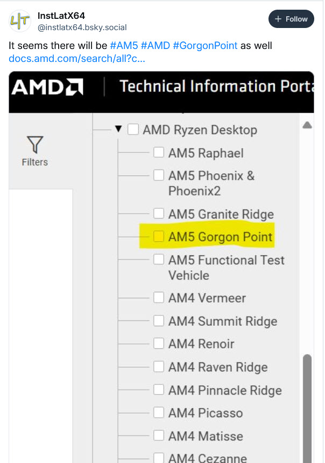Image resolution: width=325 pixels, height=463 pixels.
Task: Collapse the AMD Ryzen Desktop tree
Action: click(x=119, y=130)
